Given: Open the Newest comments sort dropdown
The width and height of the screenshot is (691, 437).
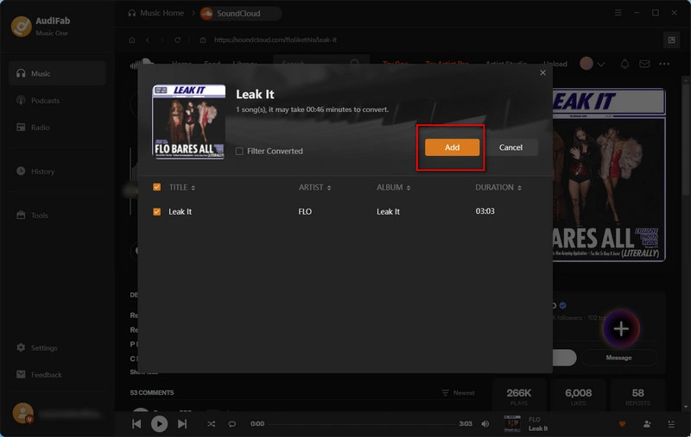Looking at the screenshot, I should pos(459,392).
